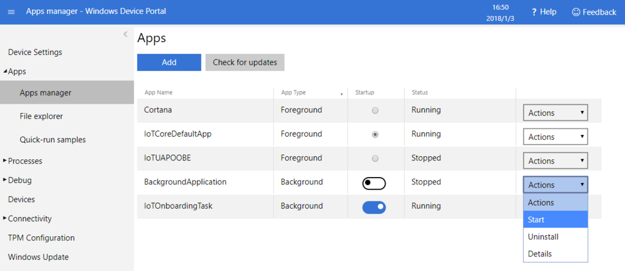Click the App Name column header
Viewport: 625px width, 271px height.
158,92
